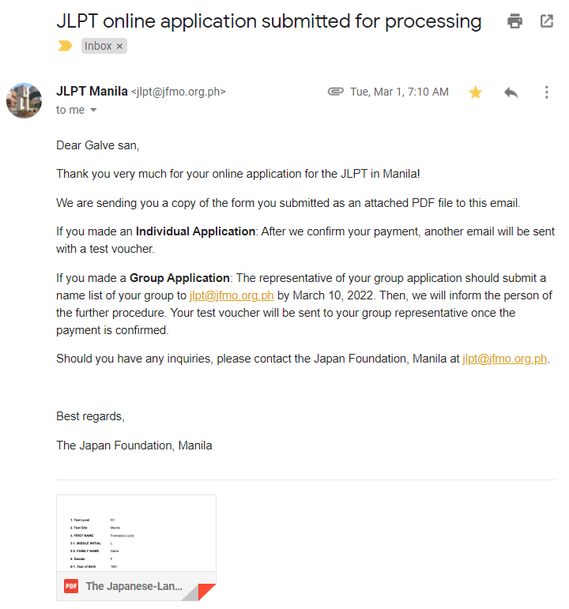Click sender name JLPT Manila
The width and height of the screenshot is (569, 609).
point(92,92)
